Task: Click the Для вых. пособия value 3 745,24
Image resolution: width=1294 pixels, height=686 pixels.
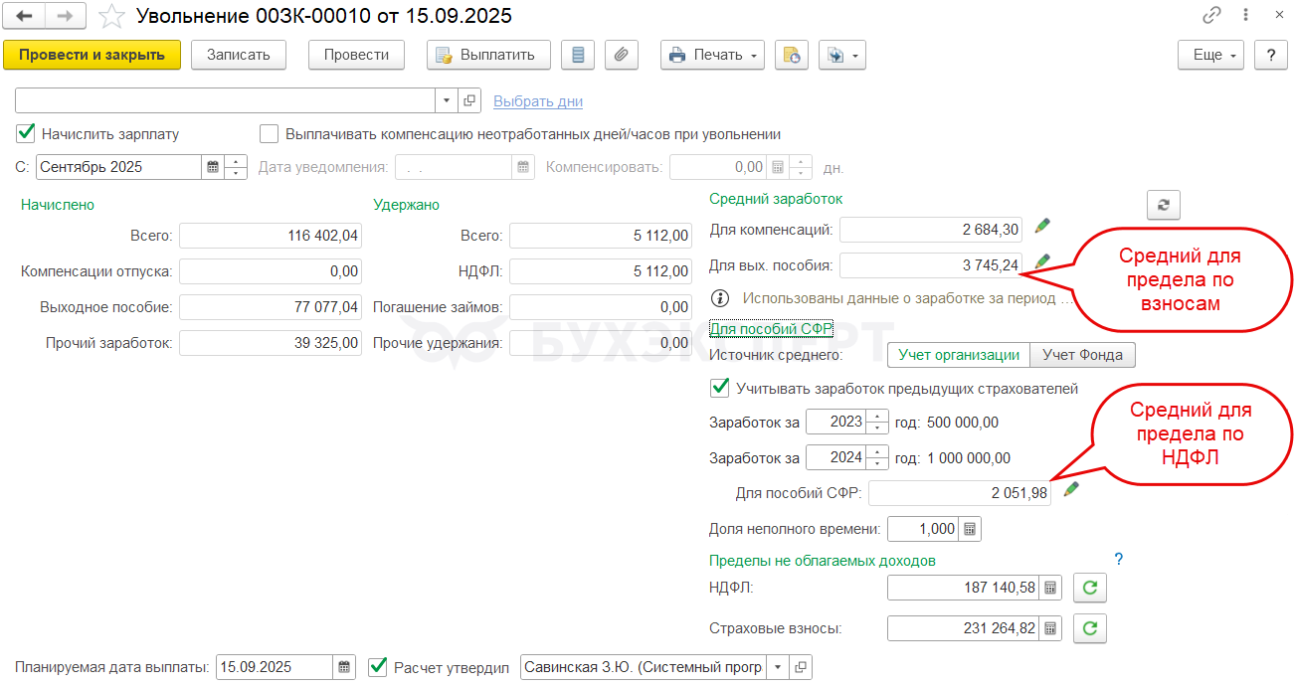Action: click(932, 264)
